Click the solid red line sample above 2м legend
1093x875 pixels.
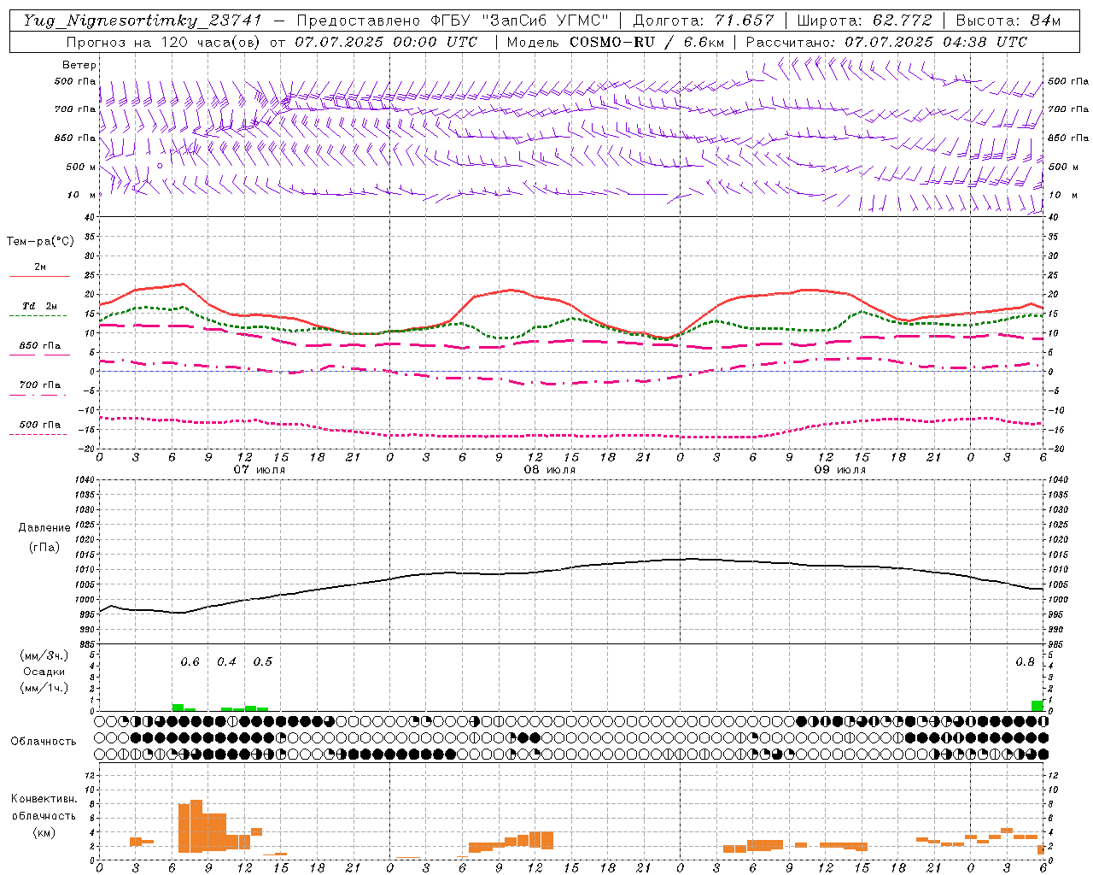39,276
